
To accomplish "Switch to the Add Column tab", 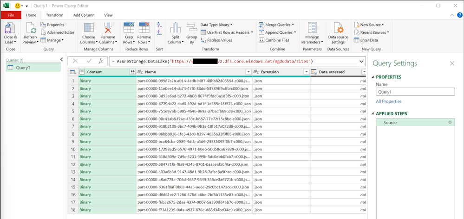I will coord(84,15).
